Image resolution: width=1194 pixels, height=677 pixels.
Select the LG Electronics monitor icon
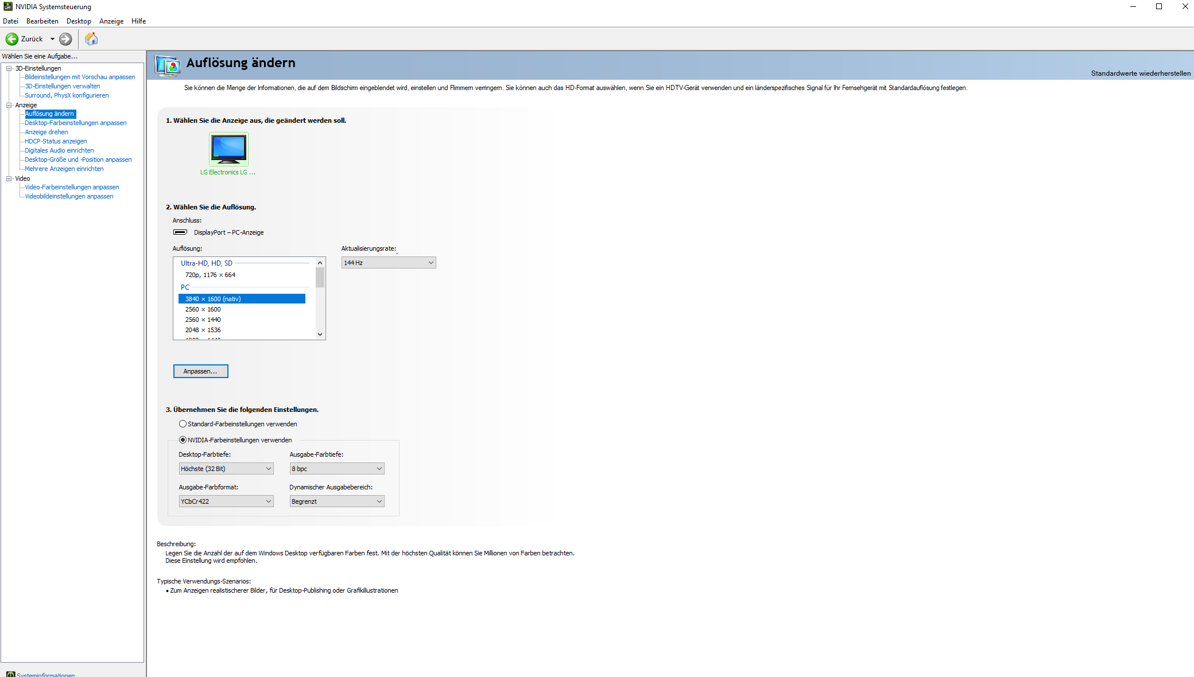[x=228, y=149]
